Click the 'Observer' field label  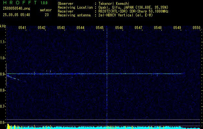coord(66,4)
